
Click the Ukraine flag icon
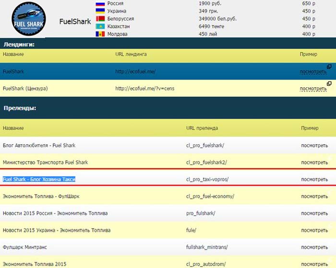click(x=100, y=11)
